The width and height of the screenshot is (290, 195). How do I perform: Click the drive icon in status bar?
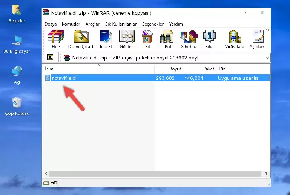46,183
